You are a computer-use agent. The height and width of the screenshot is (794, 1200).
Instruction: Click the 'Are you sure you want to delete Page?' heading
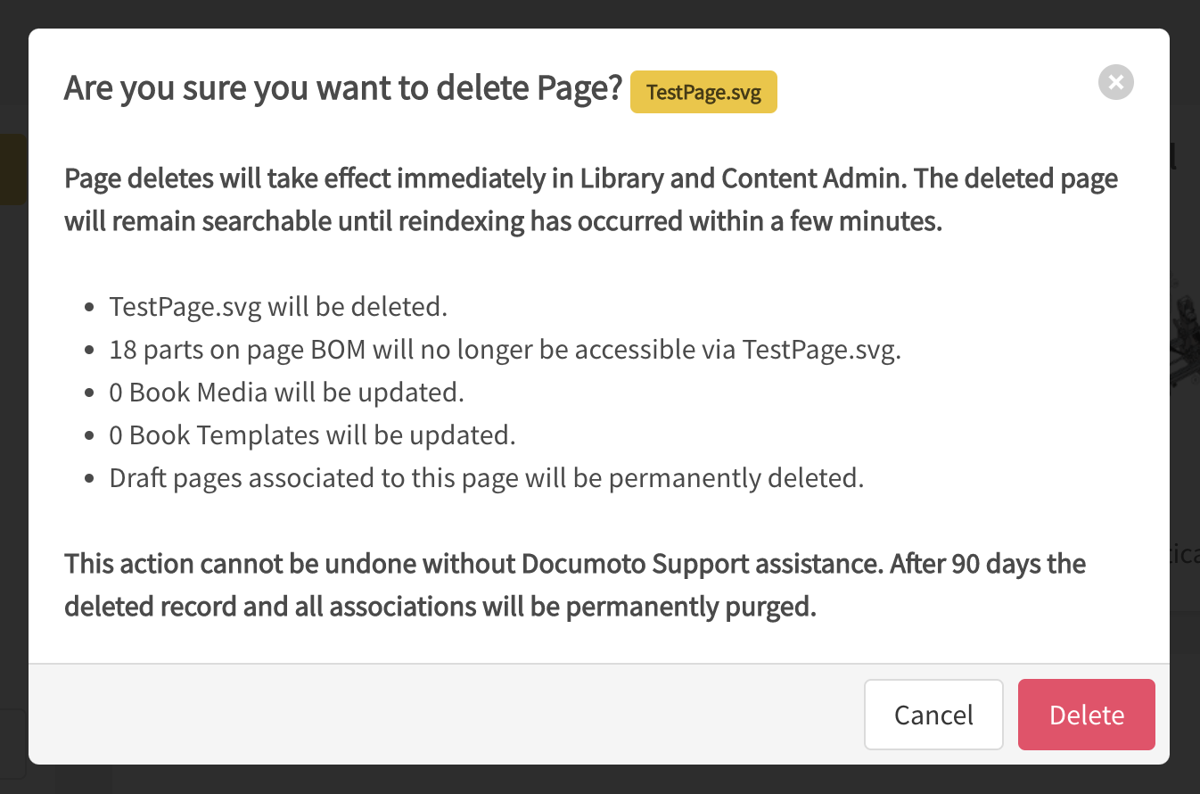[342, 89]
